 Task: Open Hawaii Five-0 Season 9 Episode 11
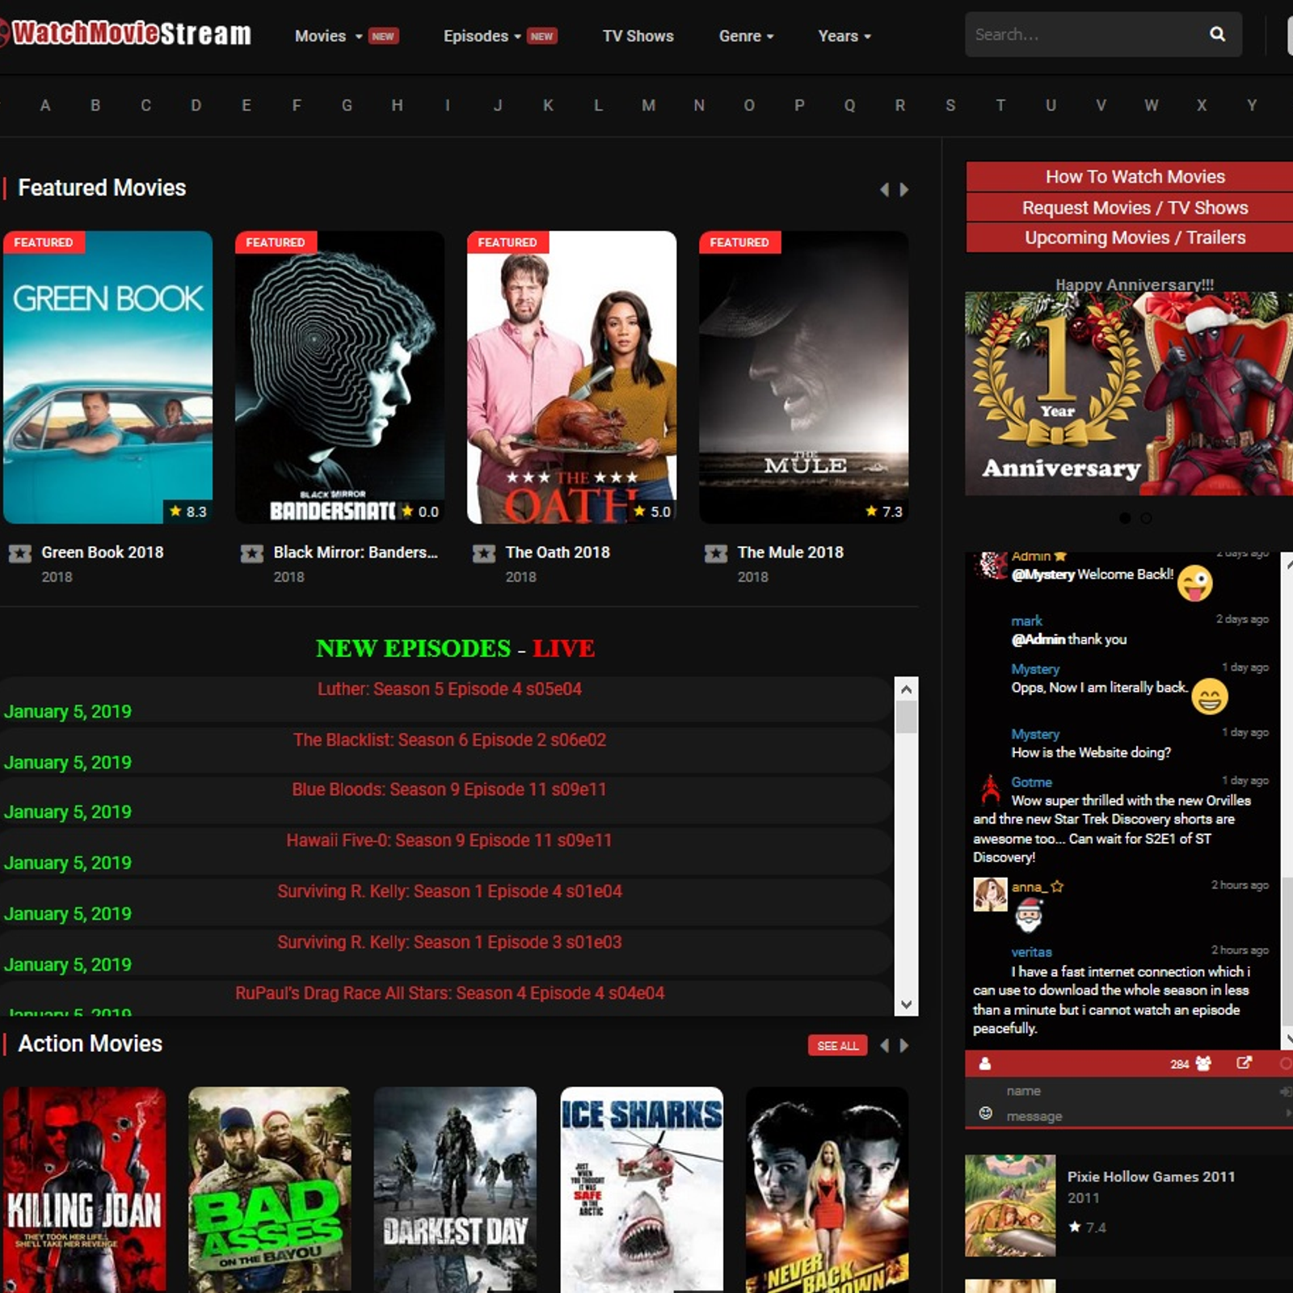(449, 840)
